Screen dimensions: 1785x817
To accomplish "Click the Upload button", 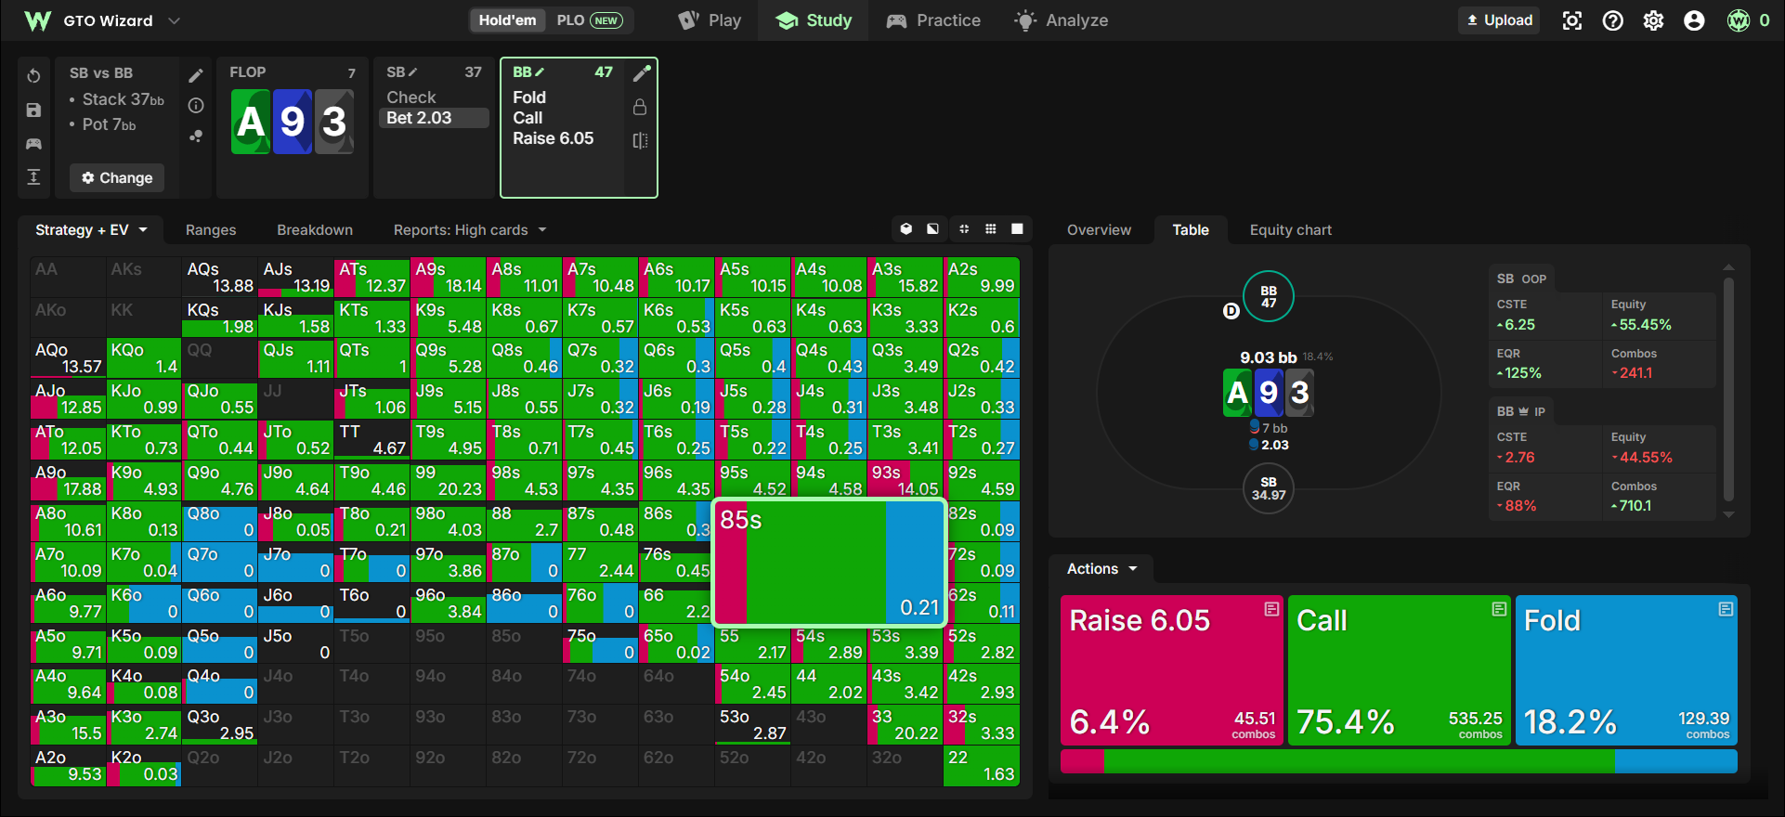I will coord(1499,20).
